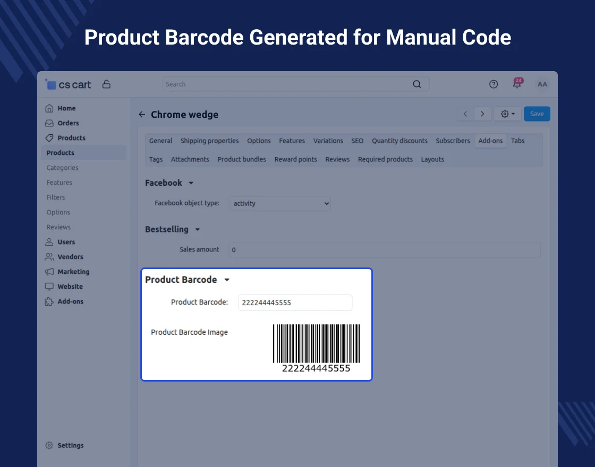Click the search magnifier icon
595x467 pixels.
417,84
